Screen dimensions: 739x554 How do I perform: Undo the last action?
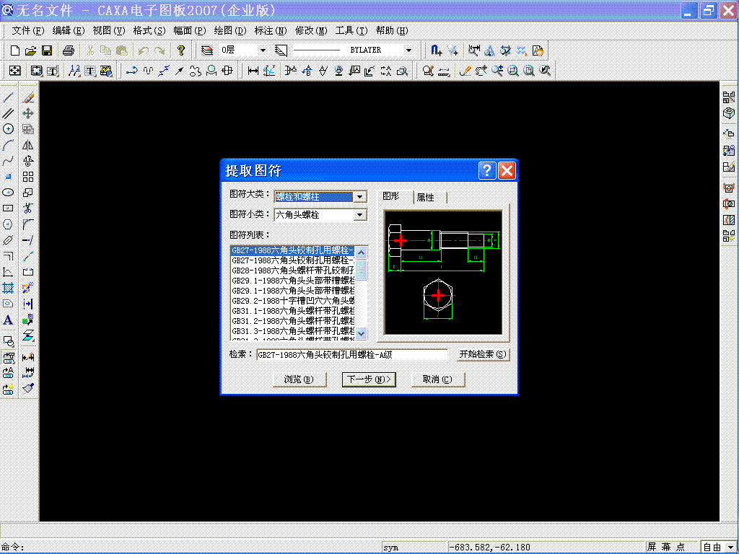coord(143,50)
